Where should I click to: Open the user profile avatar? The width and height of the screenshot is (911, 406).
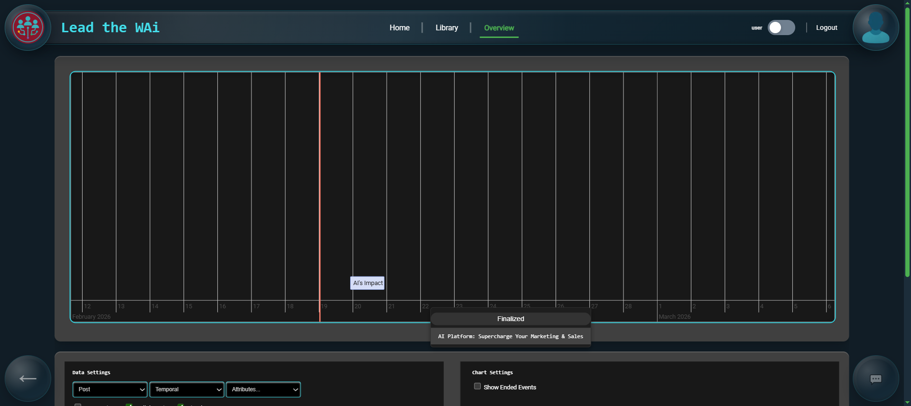click(x=875, y=28)
